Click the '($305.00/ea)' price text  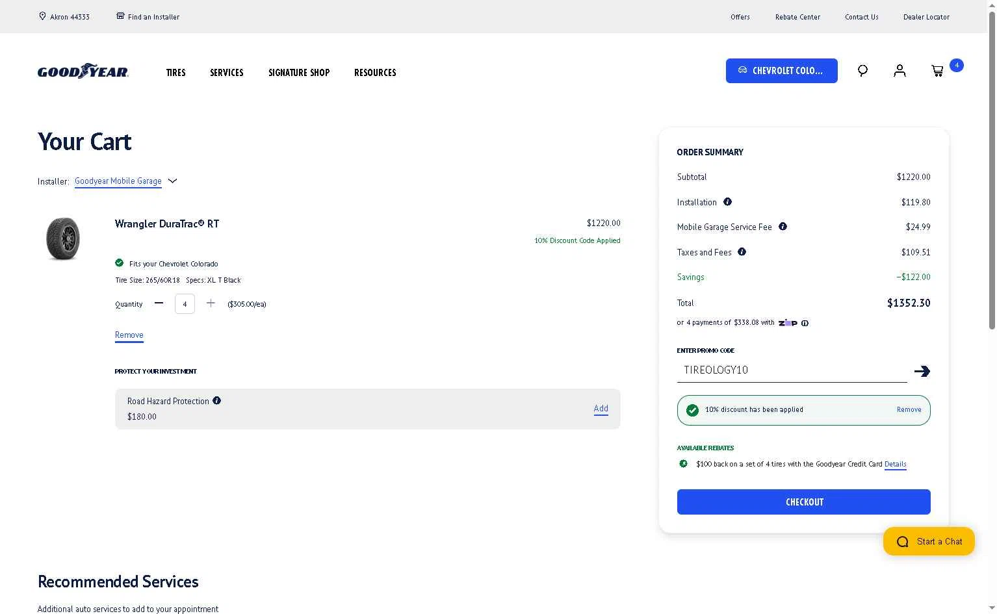click(x=247, y=304)
